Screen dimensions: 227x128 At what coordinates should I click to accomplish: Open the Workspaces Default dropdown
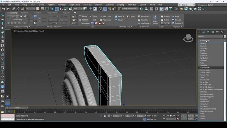click(217, 5)
